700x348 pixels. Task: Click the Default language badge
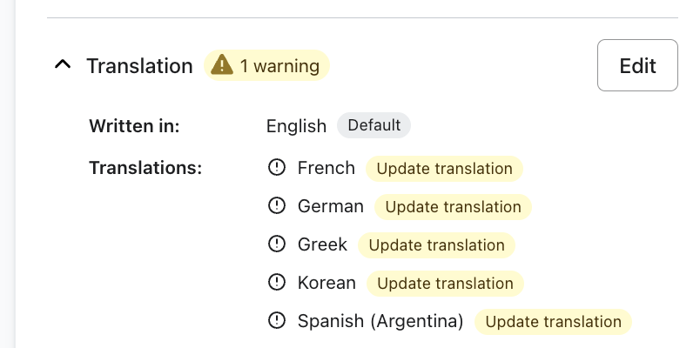click(374, 125)
